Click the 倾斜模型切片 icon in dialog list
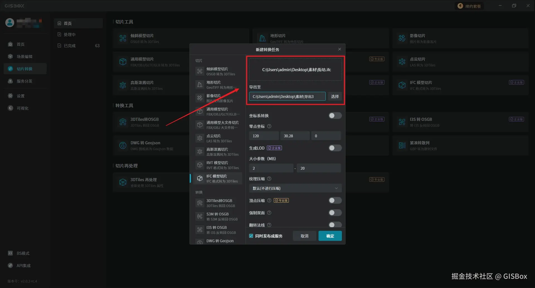535x288 pixels. coord(200,71)
